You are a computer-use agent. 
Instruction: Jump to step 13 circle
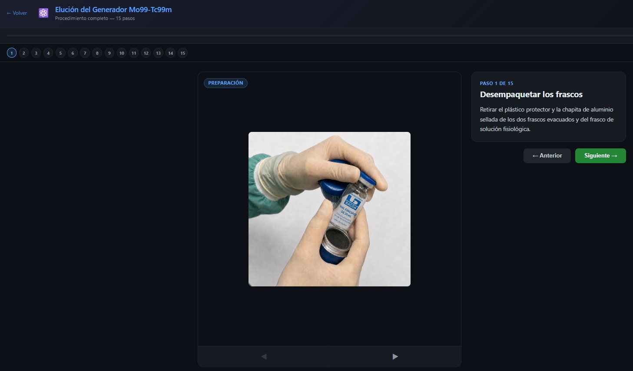pyautogui.click(x=158, y=53)
